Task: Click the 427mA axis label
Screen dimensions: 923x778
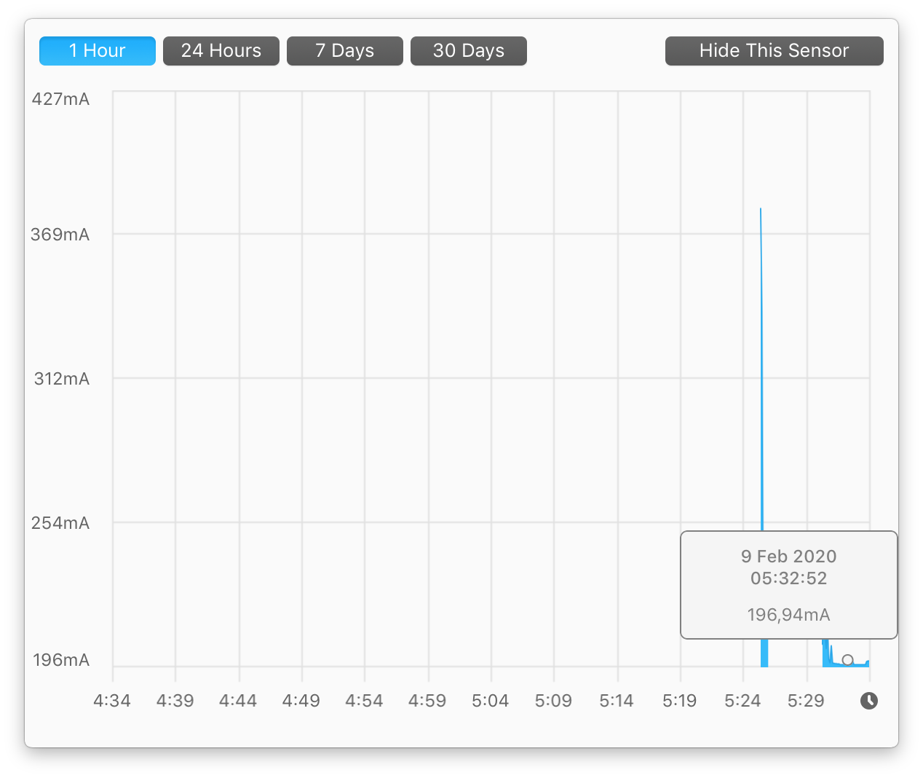Action: 61,99
